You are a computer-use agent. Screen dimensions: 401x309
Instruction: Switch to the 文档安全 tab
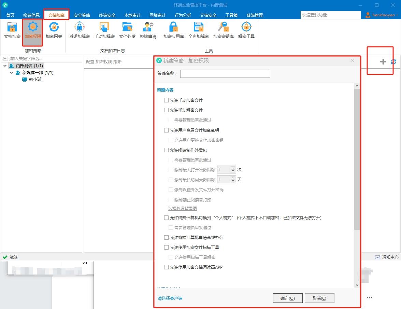tap(208, 15)
